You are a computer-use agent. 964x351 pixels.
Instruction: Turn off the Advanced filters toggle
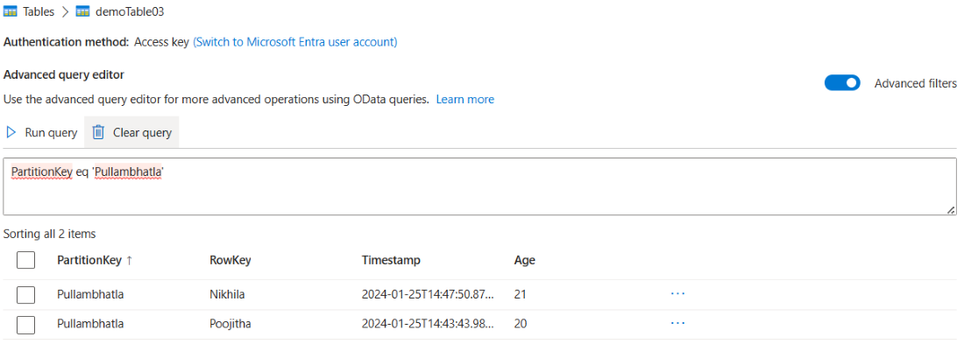click(x=842, y=83)
